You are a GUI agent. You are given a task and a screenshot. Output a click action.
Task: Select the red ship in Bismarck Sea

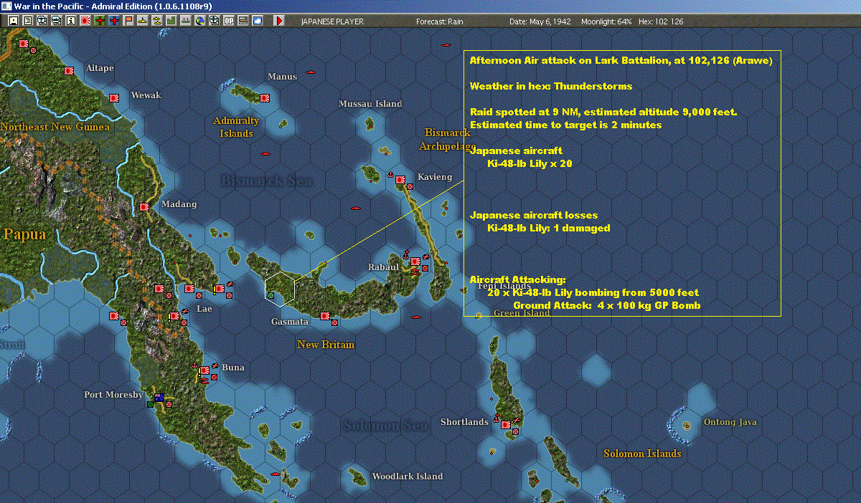[x=265, y=153]
